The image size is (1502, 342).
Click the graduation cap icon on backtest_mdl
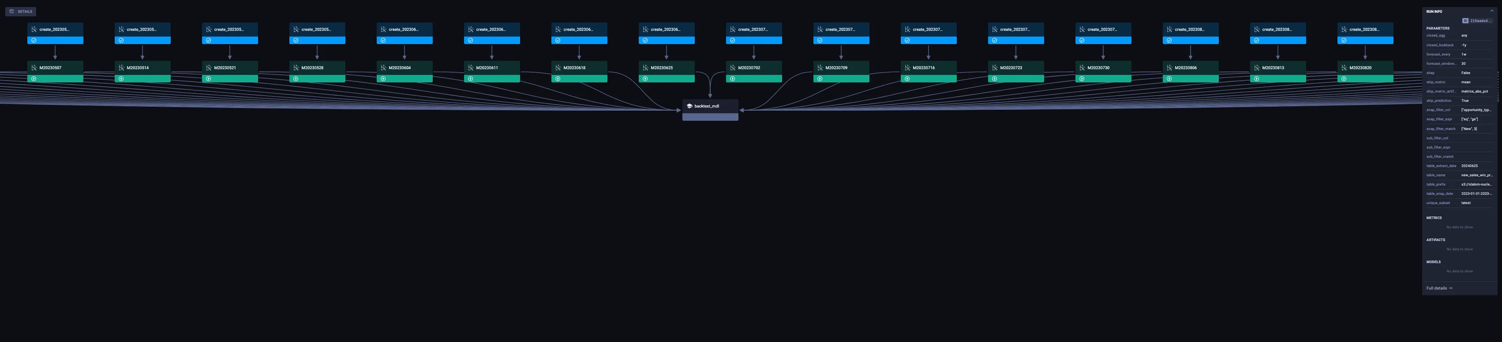pyautogui.click(x=689, y=106)
